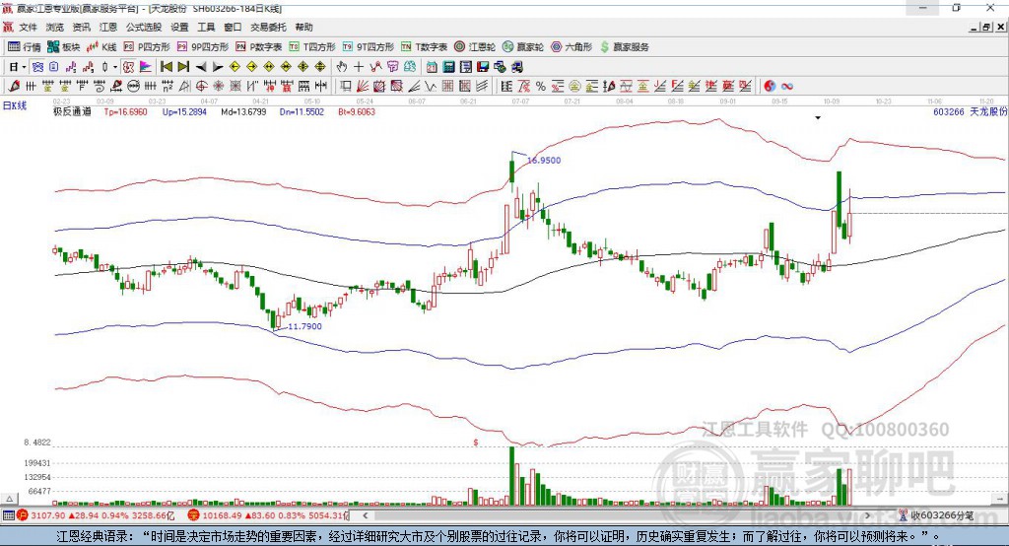Click the up-triangle button beside volume pane
The width and height of the screenshot is (1009, 546).
[9, 499]
